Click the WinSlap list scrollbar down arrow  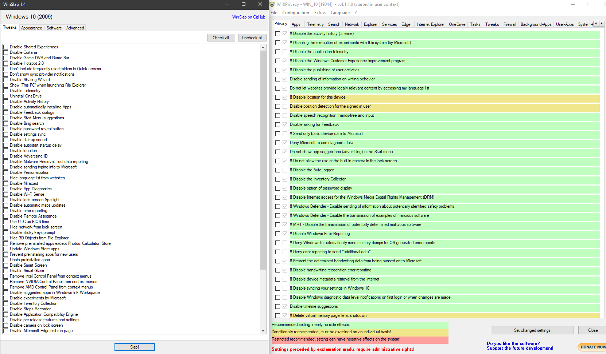[263, 331]
